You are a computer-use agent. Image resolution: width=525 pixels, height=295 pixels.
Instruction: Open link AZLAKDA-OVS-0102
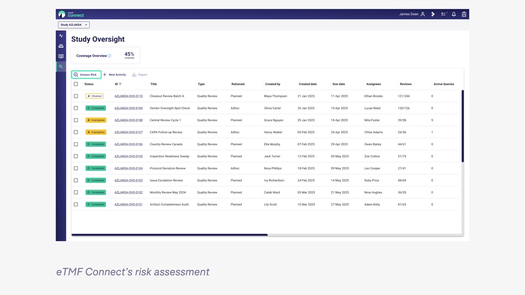[x=128, y=192]
